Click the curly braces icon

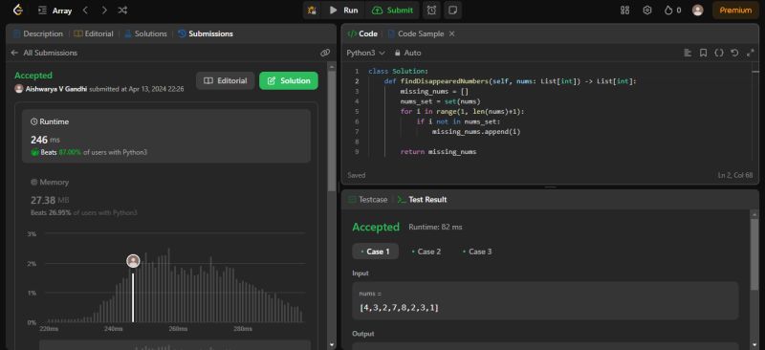click(719, 53)
